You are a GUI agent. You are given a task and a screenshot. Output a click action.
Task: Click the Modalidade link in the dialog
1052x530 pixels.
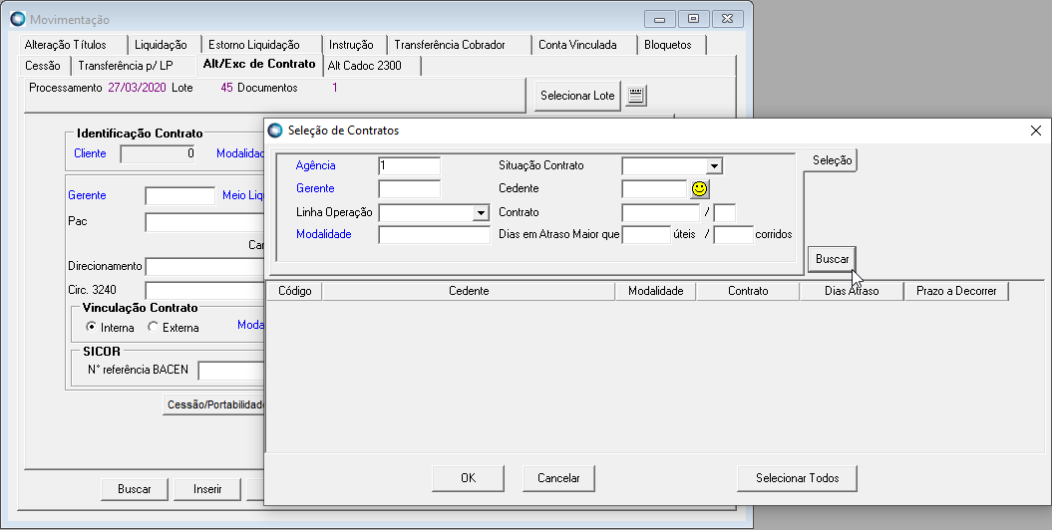tap(323, 234)
